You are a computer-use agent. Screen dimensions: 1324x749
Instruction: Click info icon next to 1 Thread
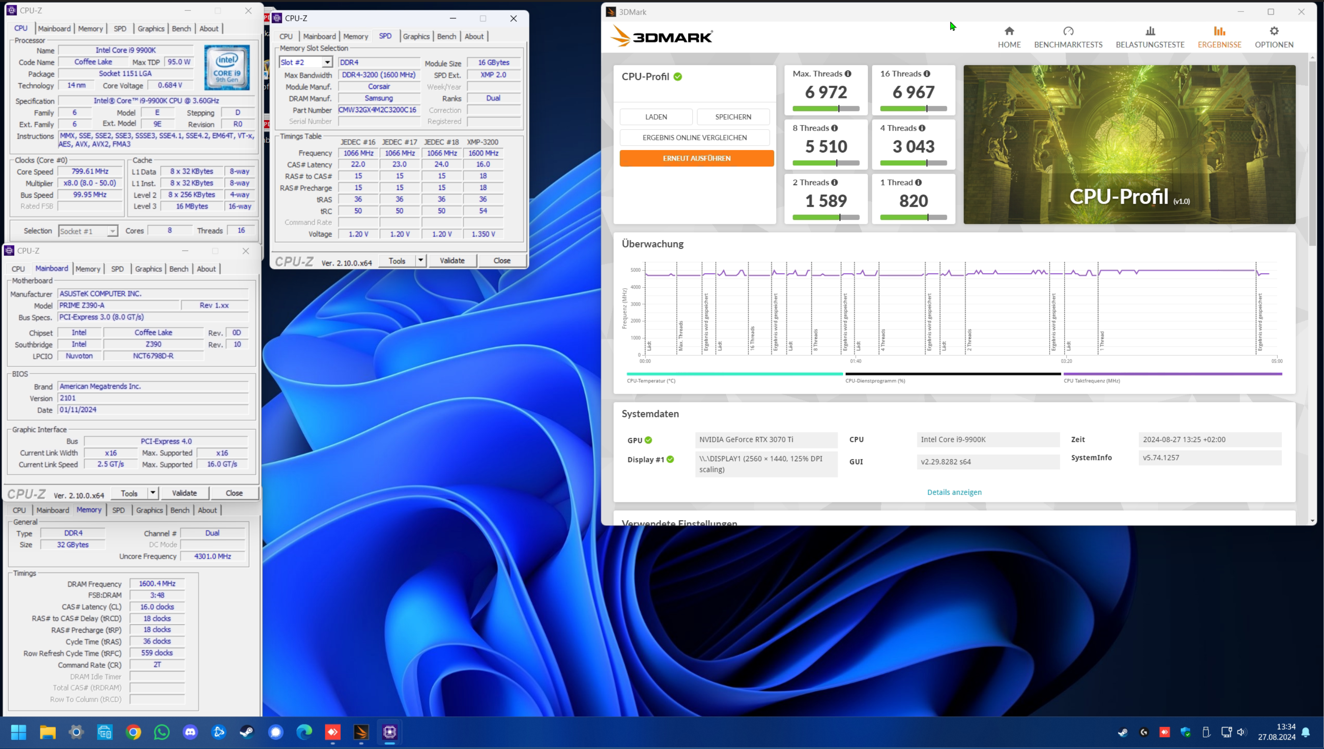[918, 183]
